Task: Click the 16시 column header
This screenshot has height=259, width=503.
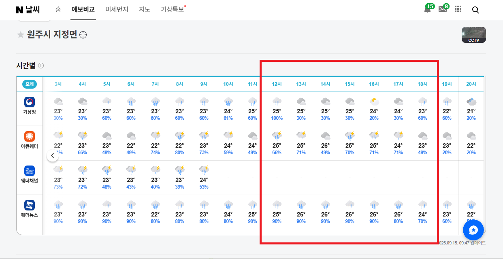Action: pyautogui.click(x=374, y=84)
